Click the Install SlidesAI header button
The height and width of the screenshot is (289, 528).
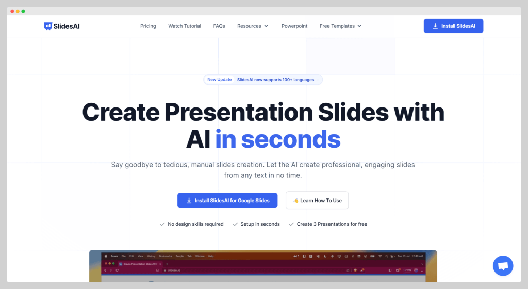(453, 26)
